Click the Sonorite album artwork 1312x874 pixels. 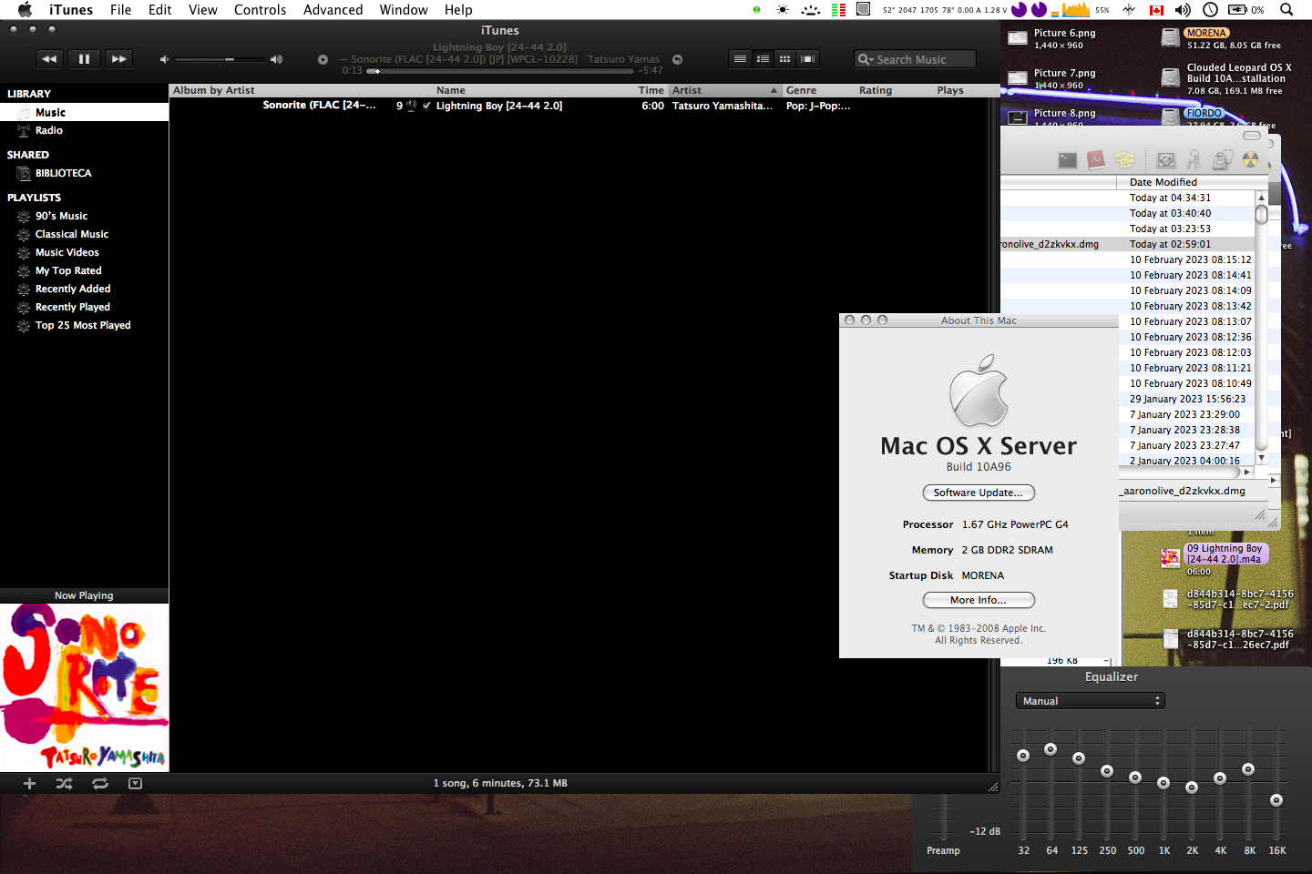84,687
